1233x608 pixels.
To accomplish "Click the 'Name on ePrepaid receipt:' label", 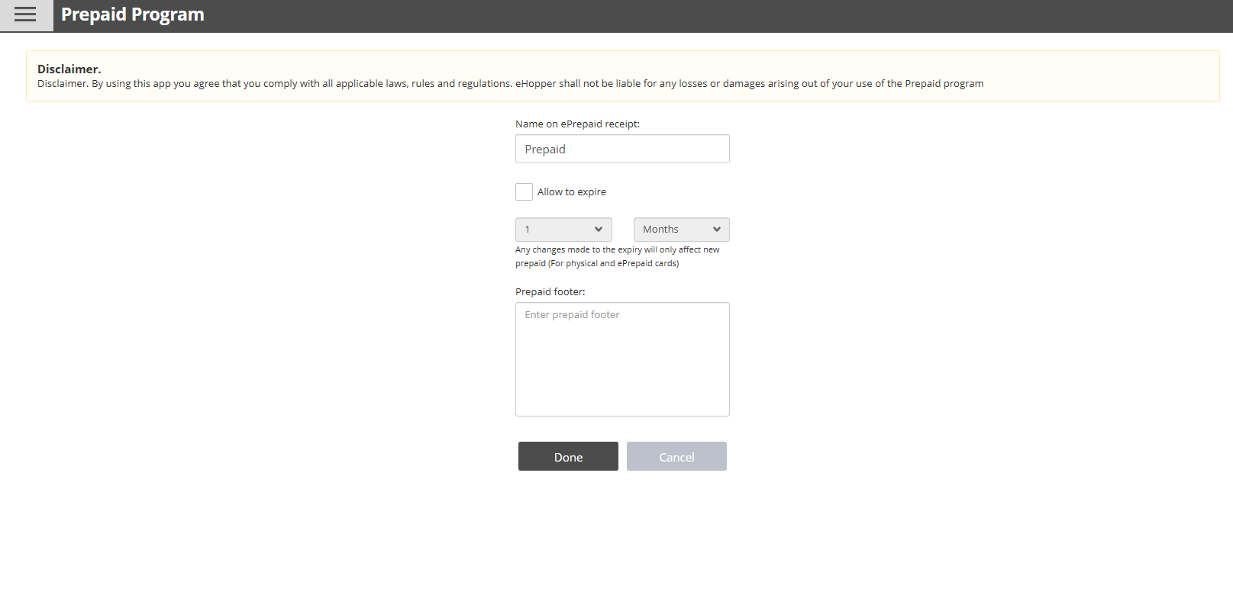I will point(577,124).
